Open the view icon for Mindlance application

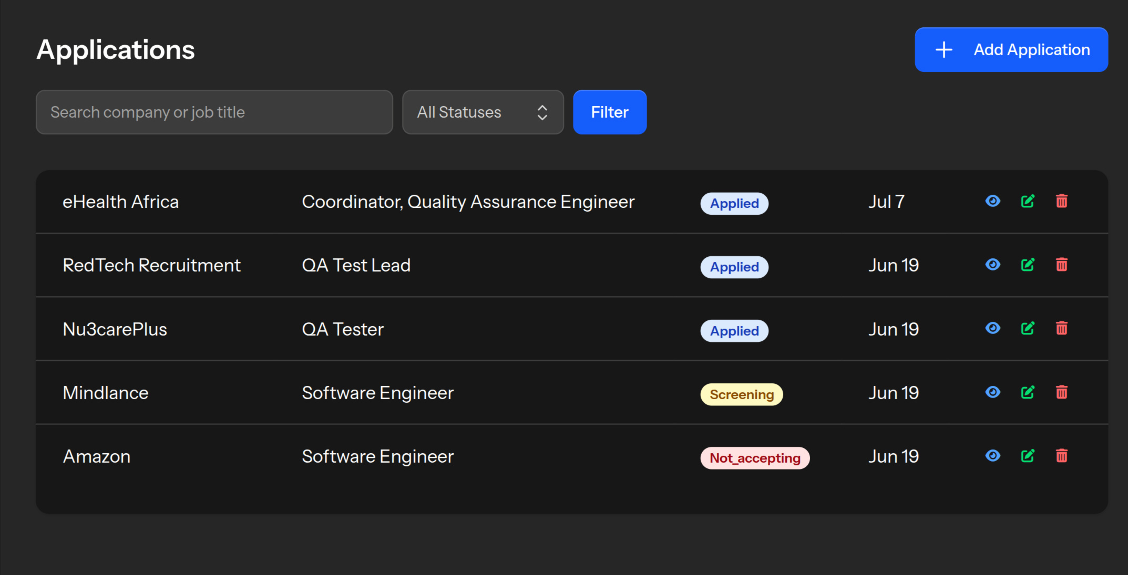click(x=992, y=392)
